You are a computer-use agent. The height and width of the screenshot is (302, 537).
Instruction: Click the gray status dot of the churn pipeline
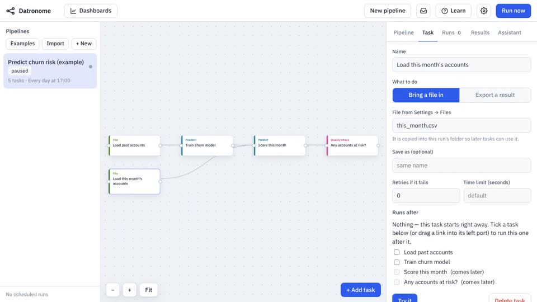coord(91,67)
